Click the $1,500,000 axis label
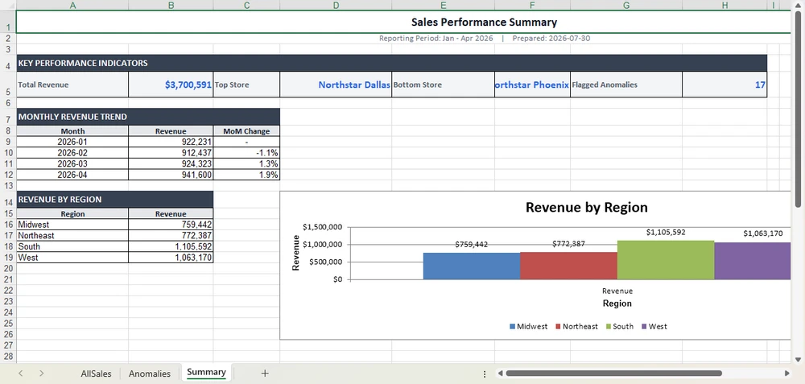805x384 pixels. coord(323,227)
